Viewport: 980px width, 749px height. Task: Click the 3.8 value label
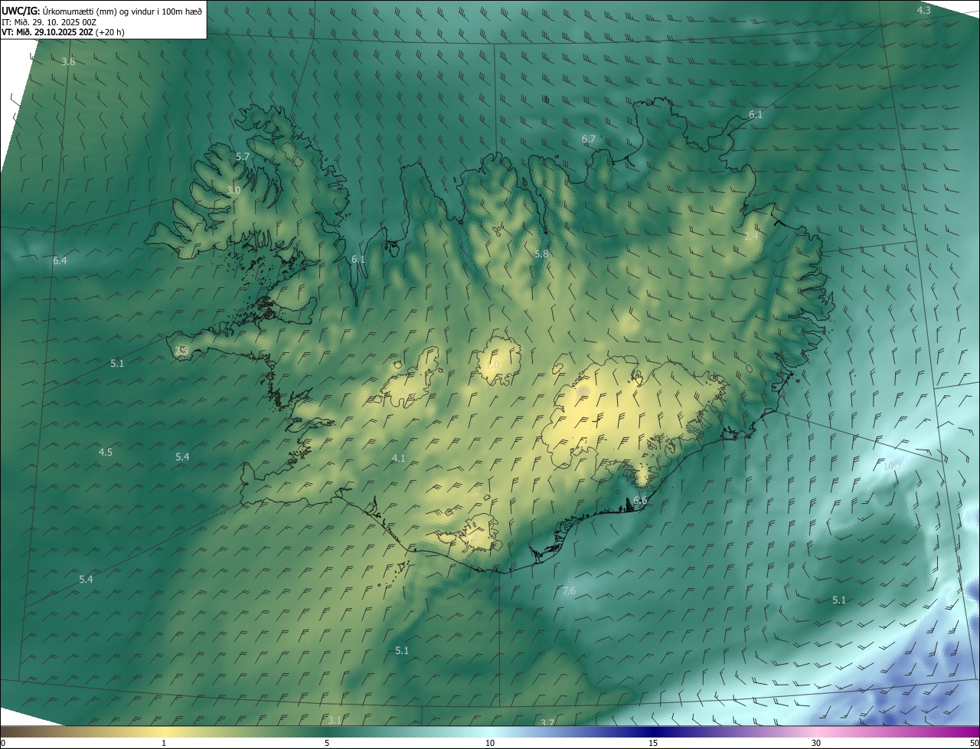[x=68, y=61]
